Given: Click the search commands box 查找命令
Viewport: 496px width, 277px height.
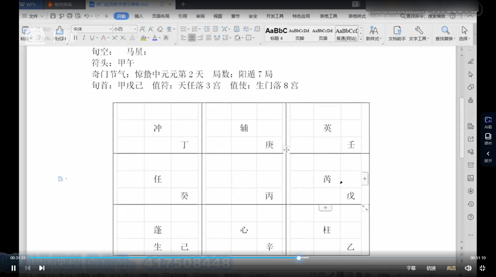Looking at the screenshot, I should [x=423, y=16].
